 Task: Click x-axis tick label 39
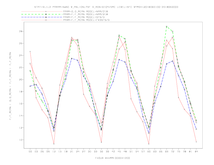point(107,152)
